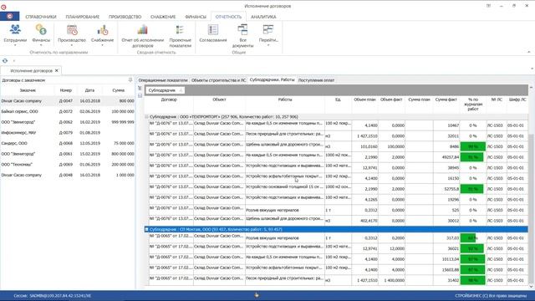Select Сандерс, ООО contract row
The height and width of the screenshot is (301, 535).
tap(68, 143)
